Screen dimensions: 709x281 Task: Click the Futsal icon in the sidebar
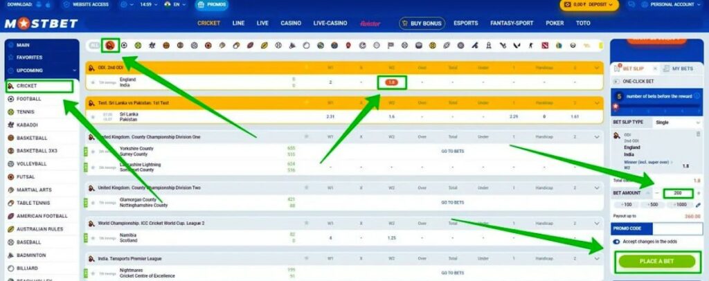11,177
